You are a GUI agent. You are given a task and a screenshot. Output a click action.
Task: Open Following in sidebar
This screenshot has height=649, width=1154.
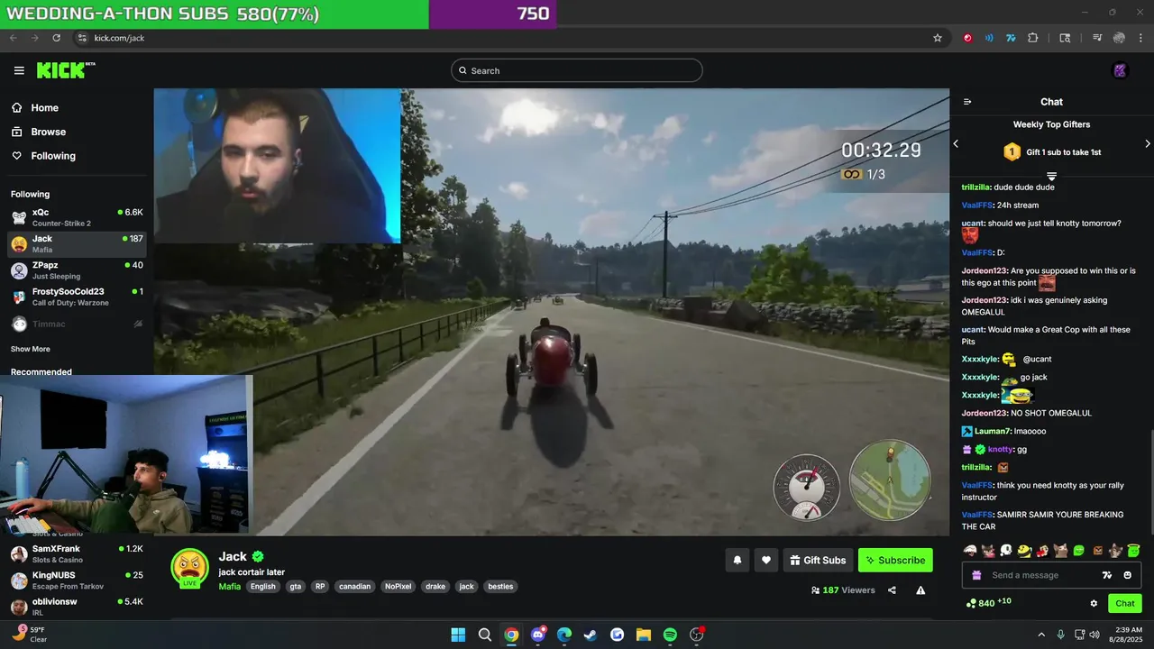pyautogui.click(x=43, y=156)
